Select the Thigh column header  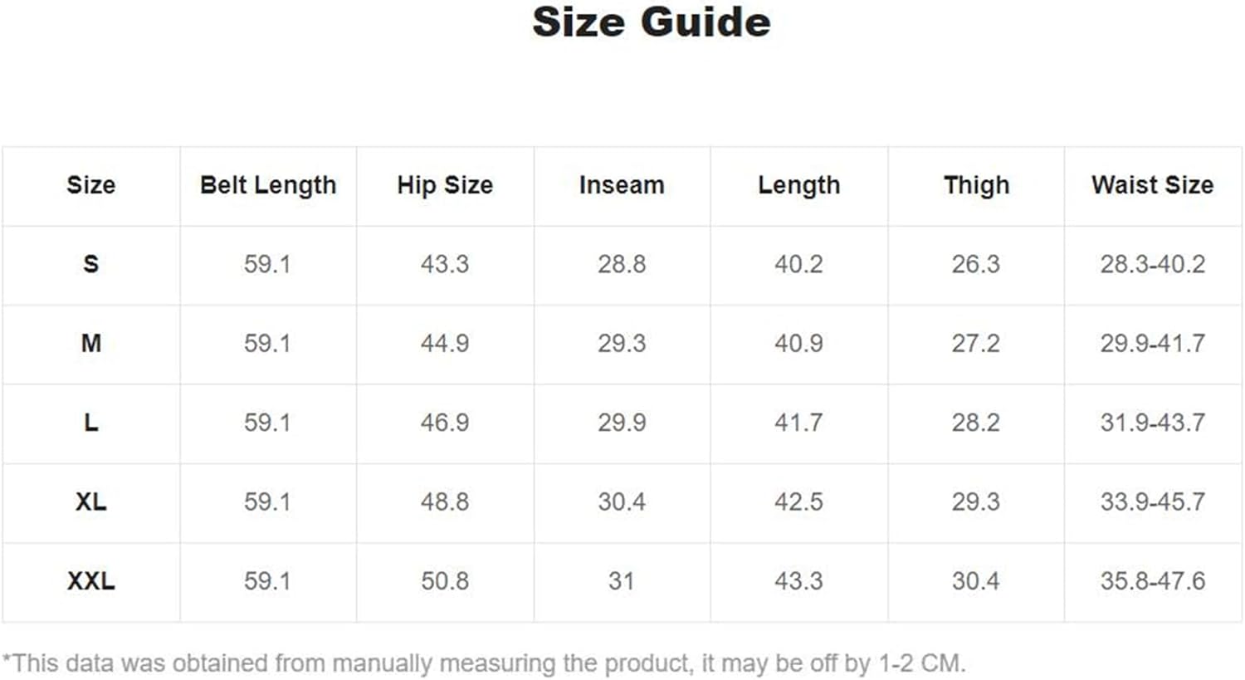(x=976, y=185)
